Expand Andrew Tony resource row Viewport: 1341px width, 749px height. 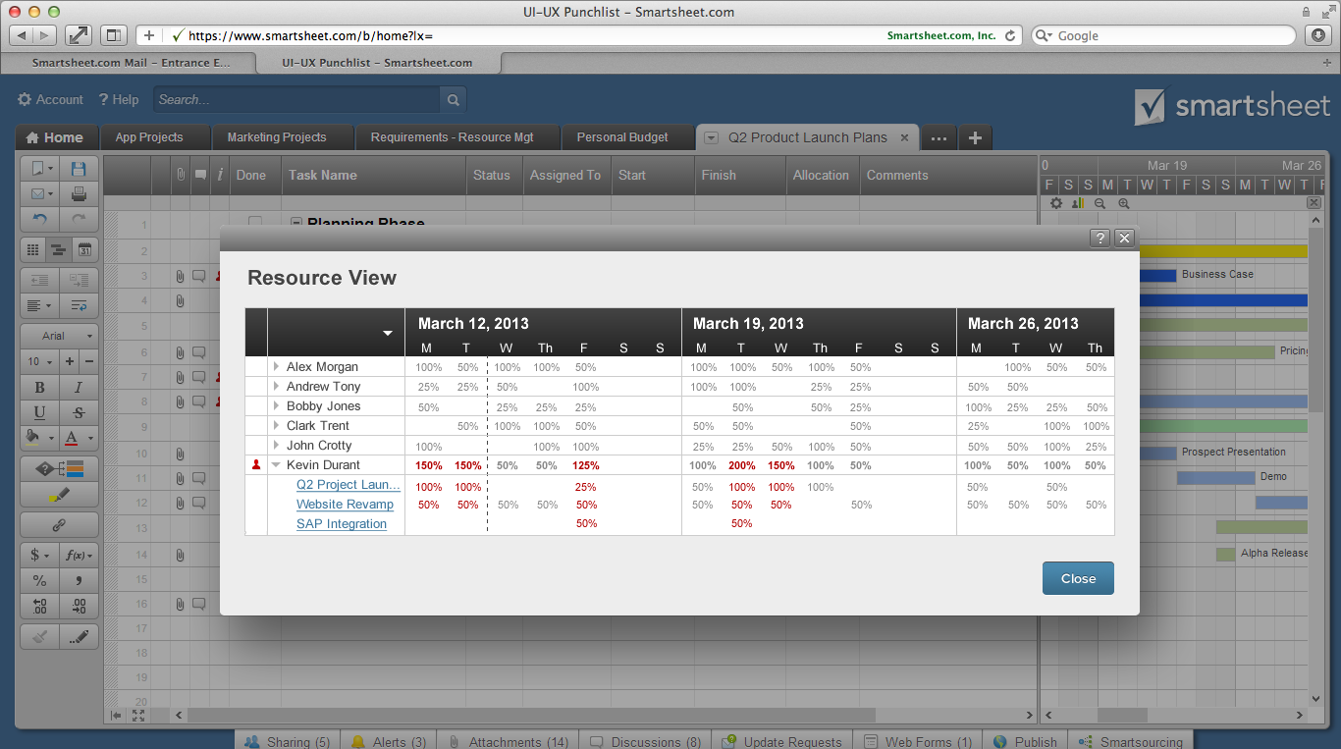pos(277,386)
